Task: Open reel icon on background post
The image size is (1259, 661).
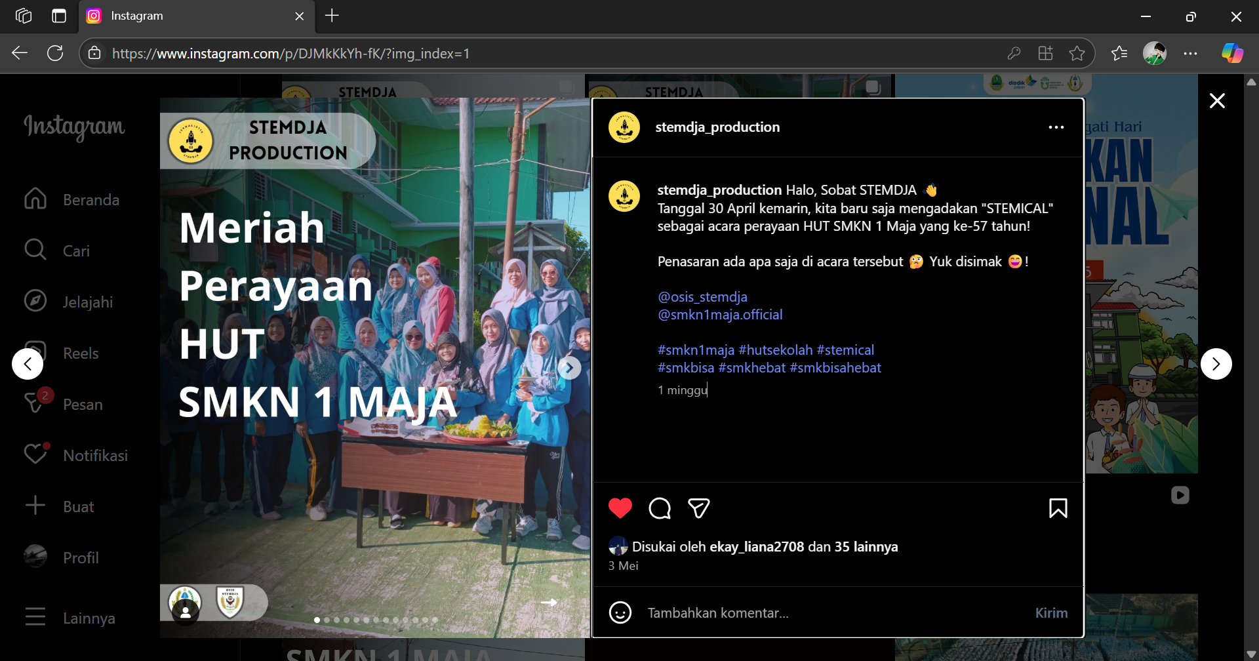Action: point(1180,495)
